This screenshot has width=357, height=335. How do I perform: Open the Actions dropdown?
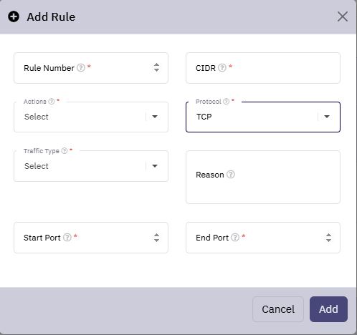point(91,117)
